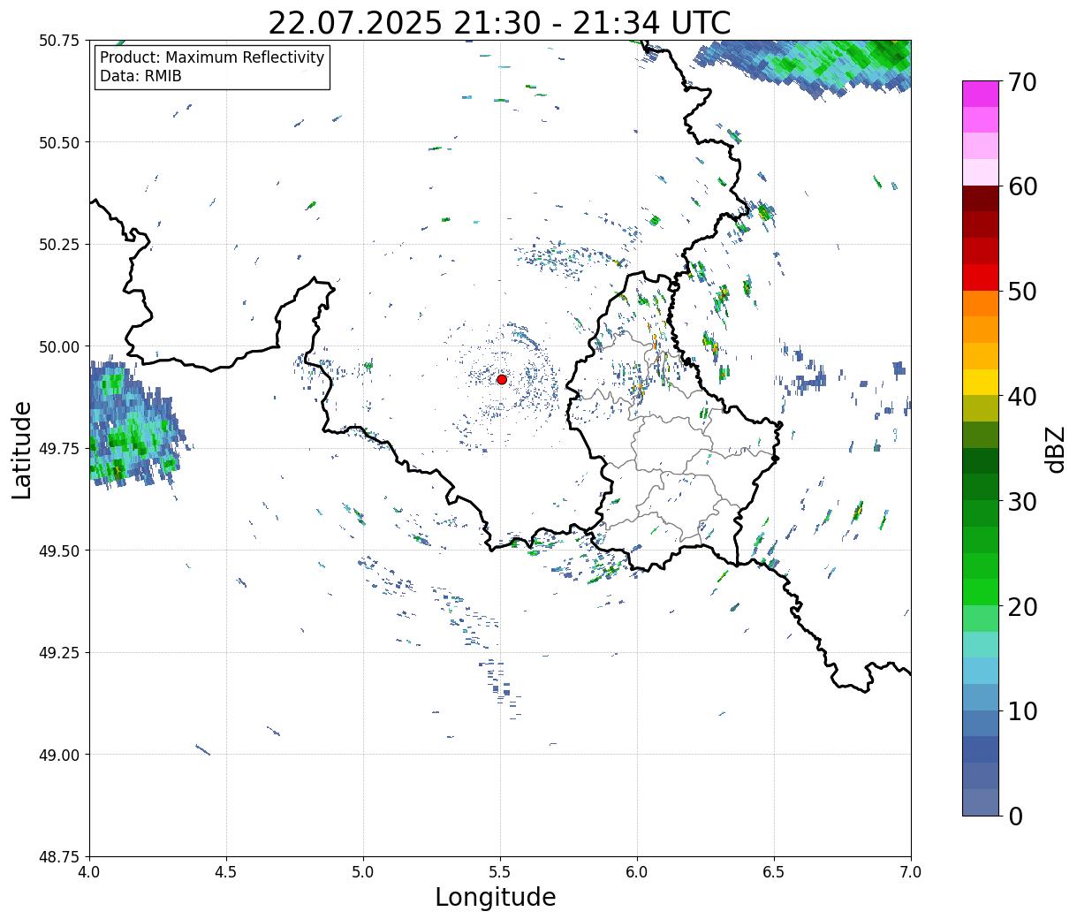Click the latitude tick label 49.25
The image size is (1077, 919).
tap(59, 653)
